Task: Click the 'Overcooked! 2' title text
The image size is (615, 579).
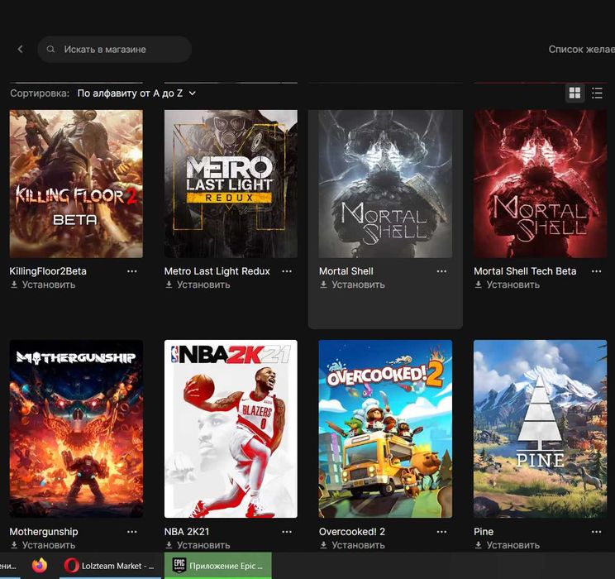Action: click(352, 532)
